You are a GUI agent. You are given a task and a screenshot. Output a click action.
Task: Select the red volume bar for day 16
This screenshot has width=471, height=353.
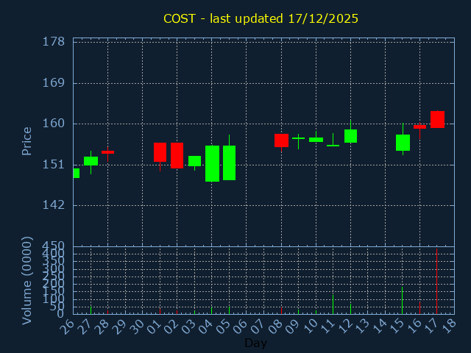click(420, 308)
